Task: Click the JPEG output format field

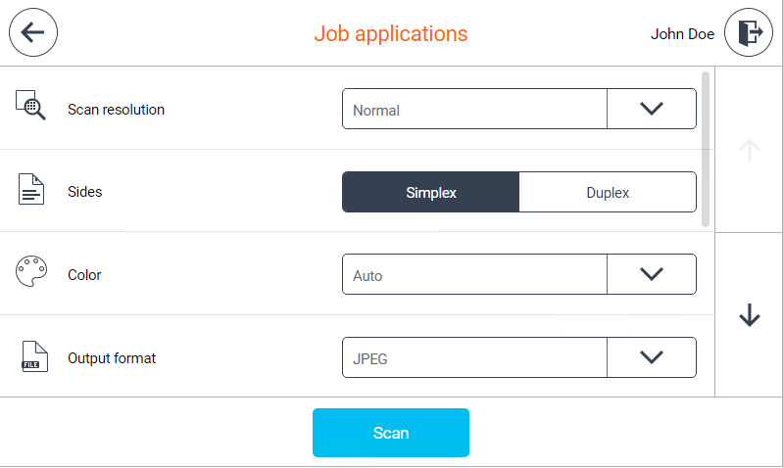Action: pos(474,358)
